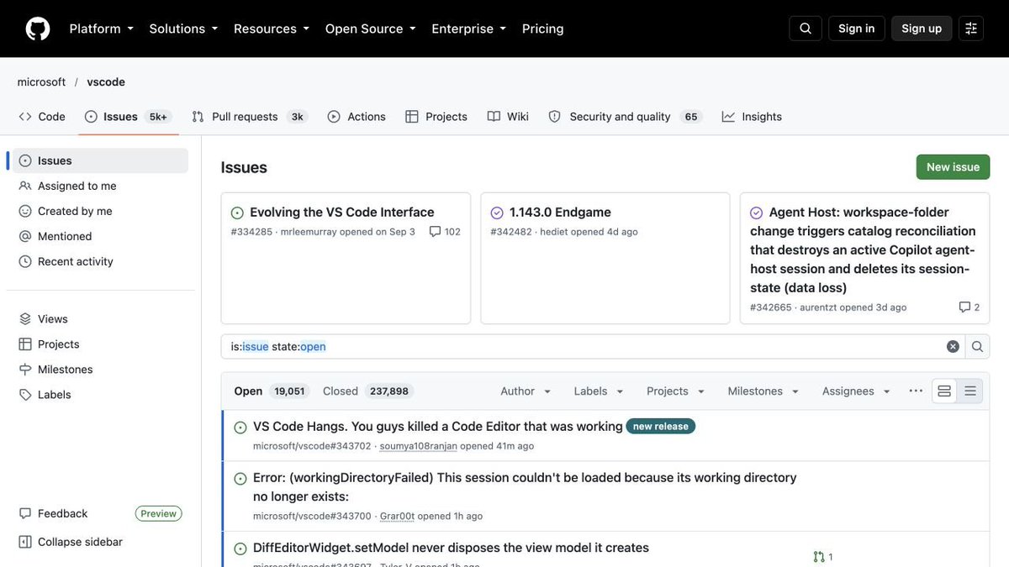The image size is (1009, 567).
Task: Open the Wiki tab
Action: tap(508, 117)
